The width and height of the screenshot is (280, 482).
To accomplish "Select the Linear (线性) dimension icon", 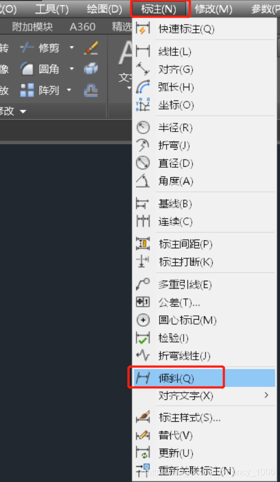I will click(x=143, y=52).
